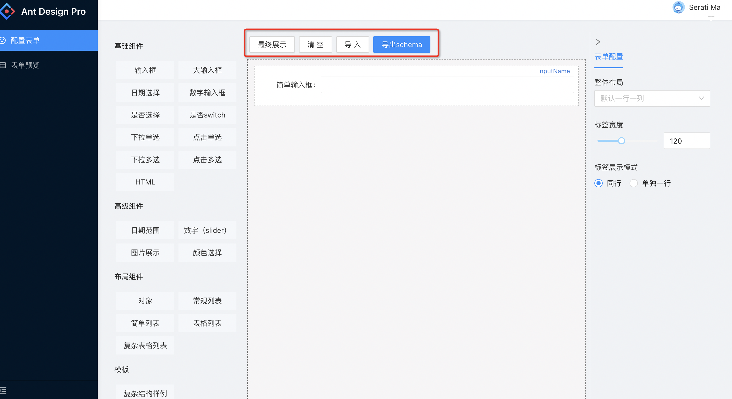Click the inputName label link

point(554,71)
